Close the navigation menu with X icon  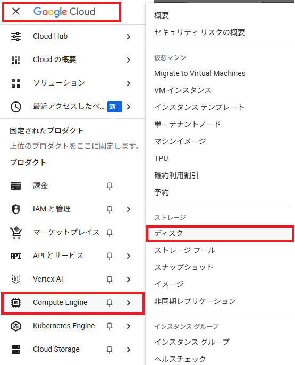click(16, 11)
